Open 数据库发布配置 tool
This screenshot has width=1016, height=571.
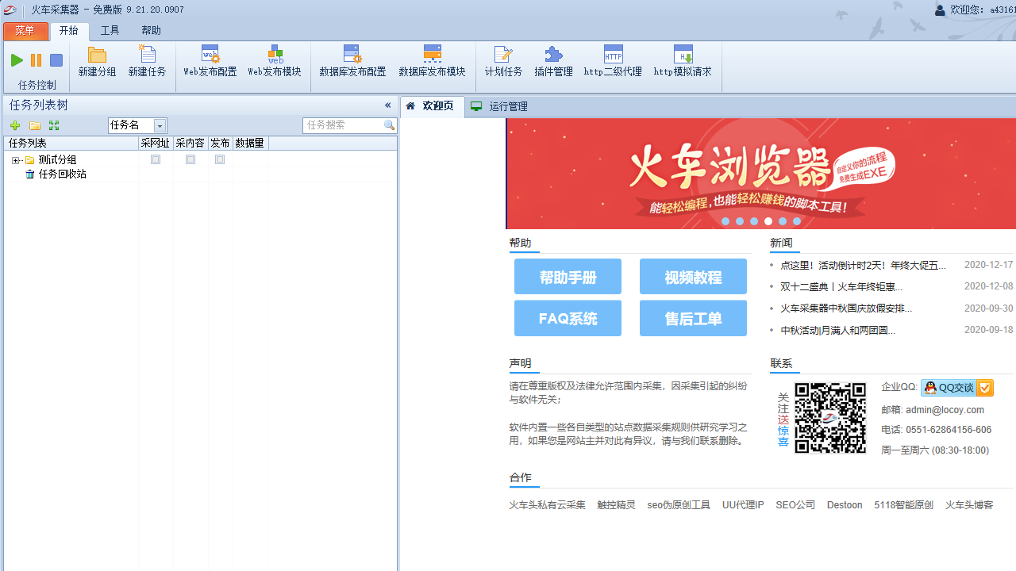pos(352,61)
